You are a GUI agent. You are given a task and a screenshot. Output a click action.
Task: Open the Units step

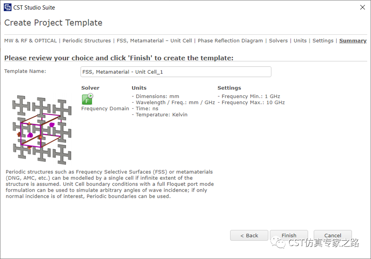pyautogui.click(x=300, y=41)
